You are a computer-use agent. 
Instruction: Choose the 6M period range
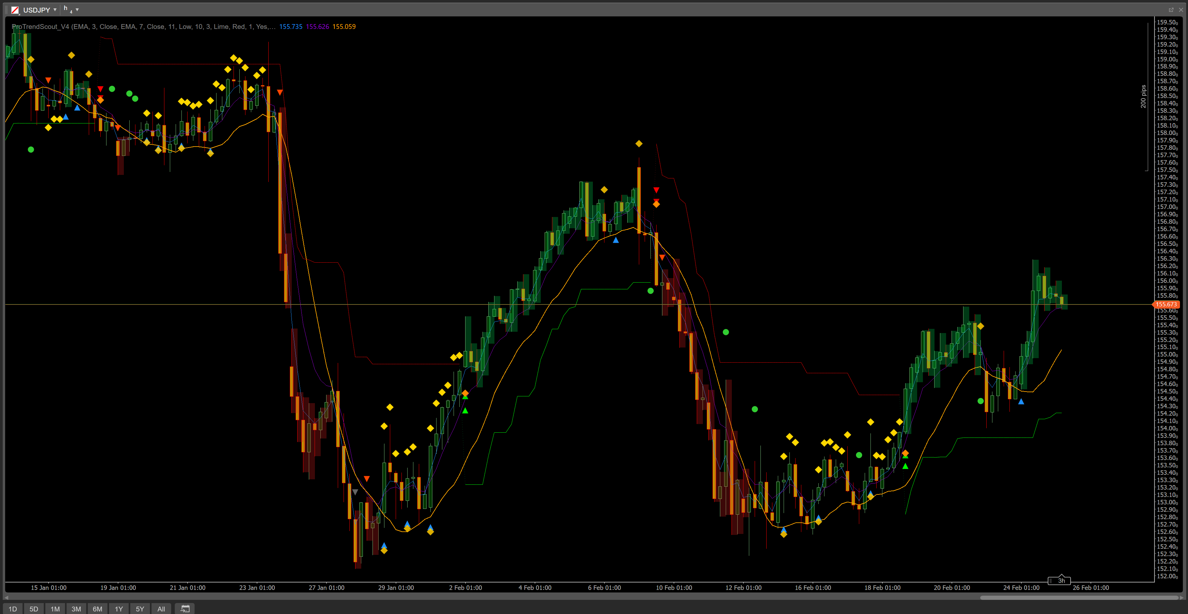pyautogui.click(x=97, y=609)
